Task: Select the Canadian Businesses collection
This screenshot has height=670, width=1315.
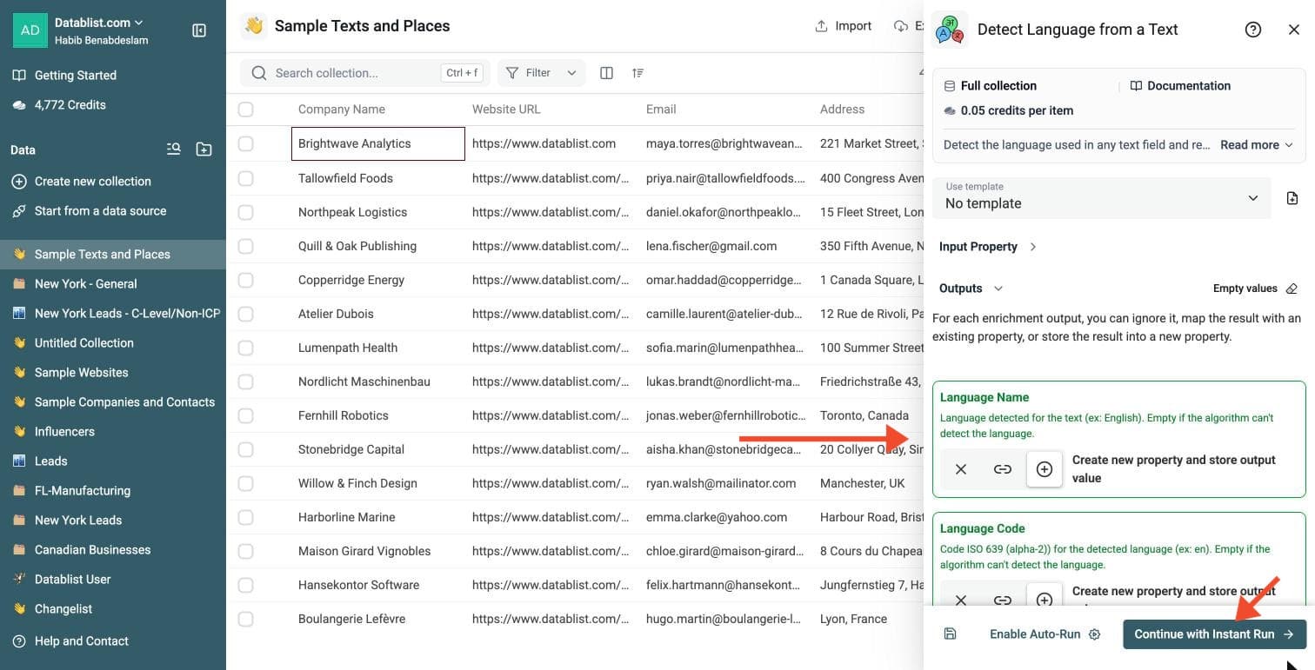Action: coord(113,550)
